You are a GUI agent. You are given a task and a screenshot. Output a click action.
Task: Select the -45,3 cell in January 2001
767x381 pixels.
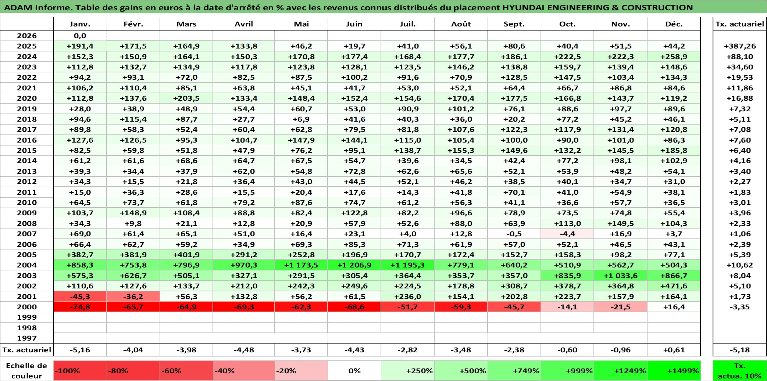coord(80,296)
